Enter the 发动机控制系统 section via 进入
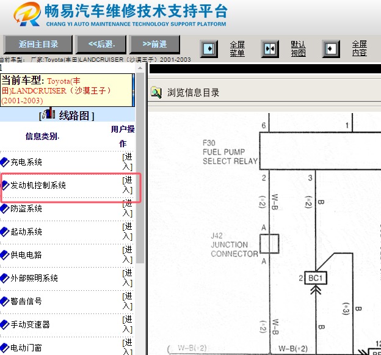381x355 pixels. tap(128, 185)
